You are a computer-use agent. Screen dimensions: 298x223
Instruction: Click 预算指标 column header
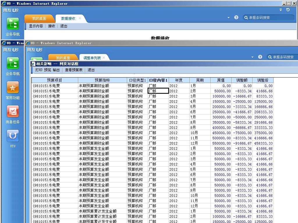(x=102, y=80)
